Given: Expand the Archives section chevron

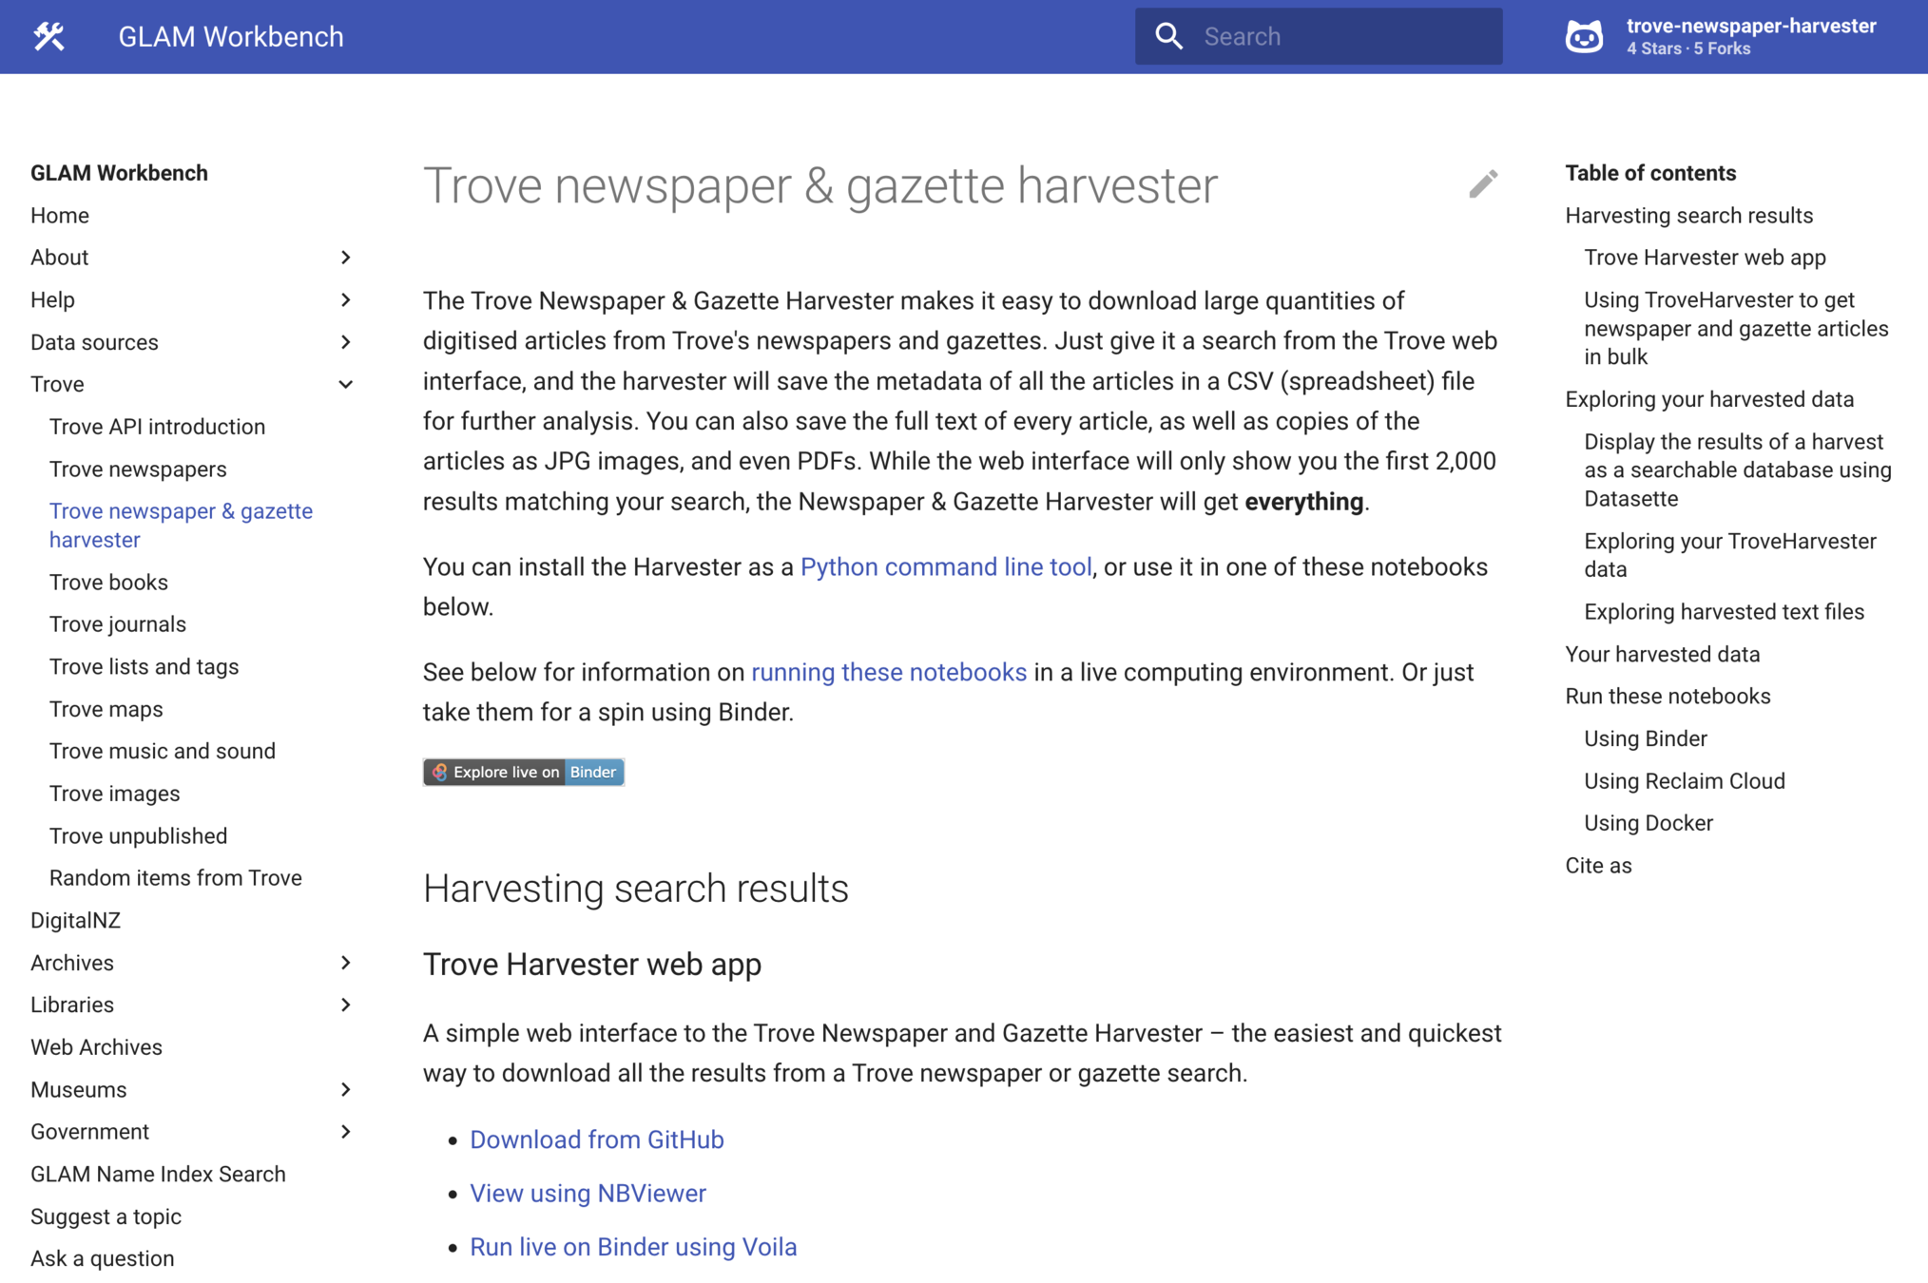Looking at the screenshot, I should pos(345,963).
